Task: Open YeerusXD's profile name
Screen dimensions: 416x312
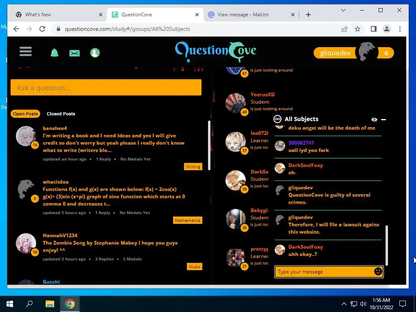Action: pos(262,94)
